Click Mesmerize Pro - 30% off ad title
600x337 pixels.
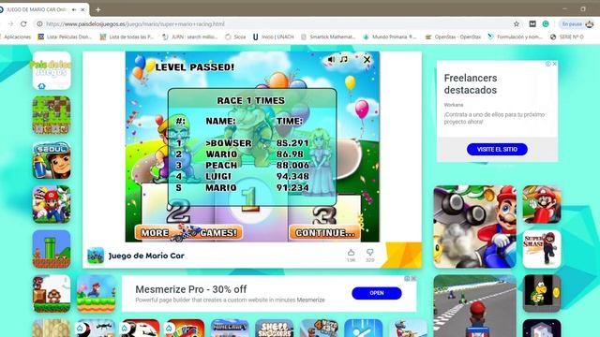pyautogui.click(x=191, y=289)
